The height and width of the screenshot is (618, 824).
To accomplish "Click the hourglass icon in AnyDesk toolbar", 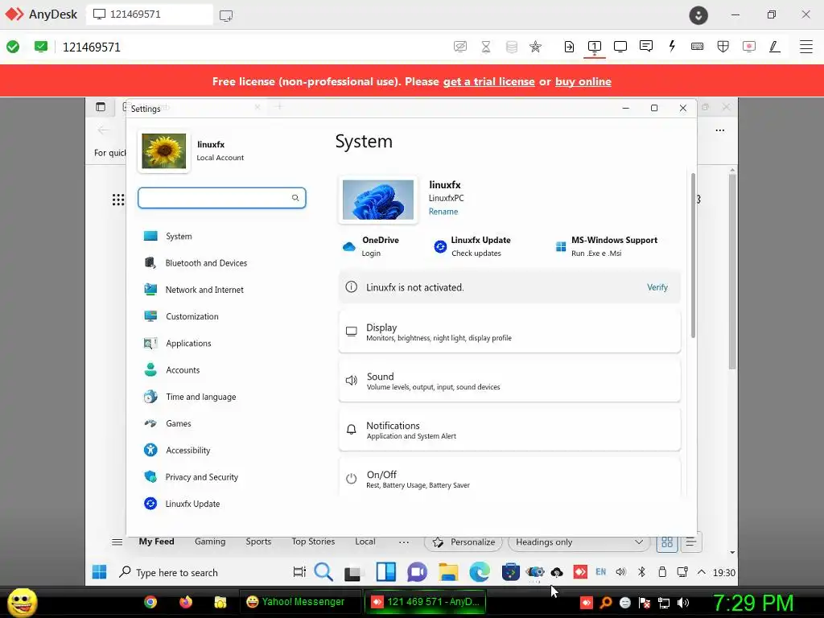I will tap(486, 47).
